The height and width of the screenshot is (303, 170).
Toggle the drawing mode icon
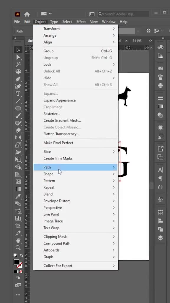click(x=18, y=278)
